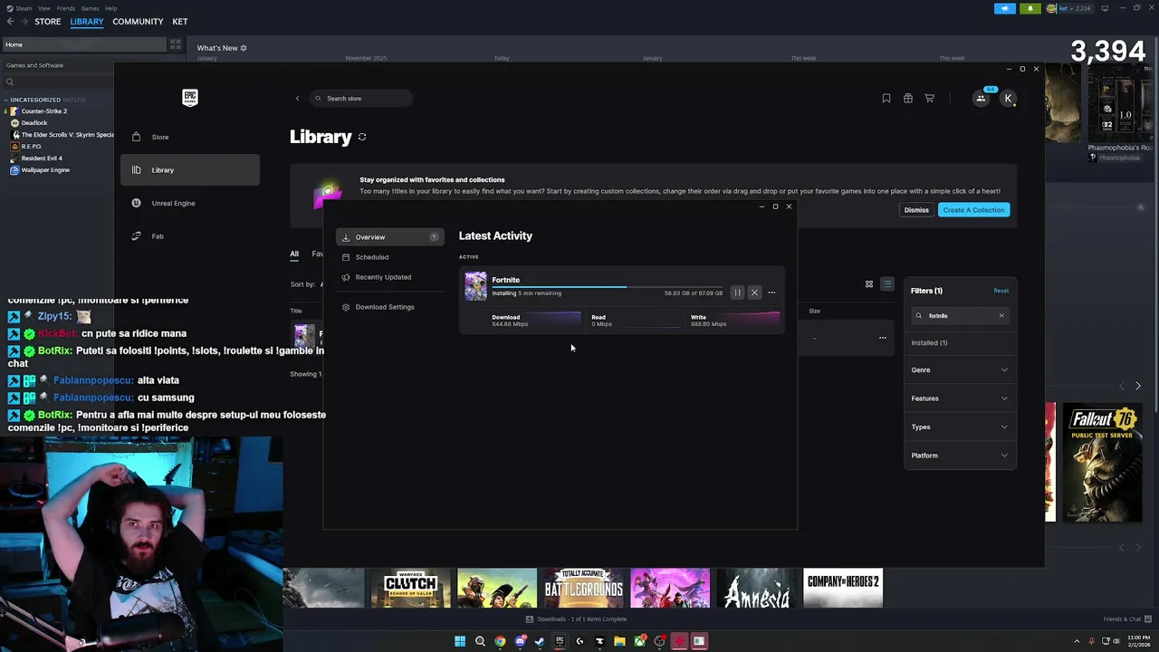Go back with Epic back chevron
Screen dimensions: 1159x652
[297, 98]
